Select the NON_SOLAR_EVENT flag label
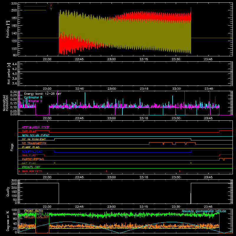The width and height of the screenshot is (236, 236). coord(36,135)
